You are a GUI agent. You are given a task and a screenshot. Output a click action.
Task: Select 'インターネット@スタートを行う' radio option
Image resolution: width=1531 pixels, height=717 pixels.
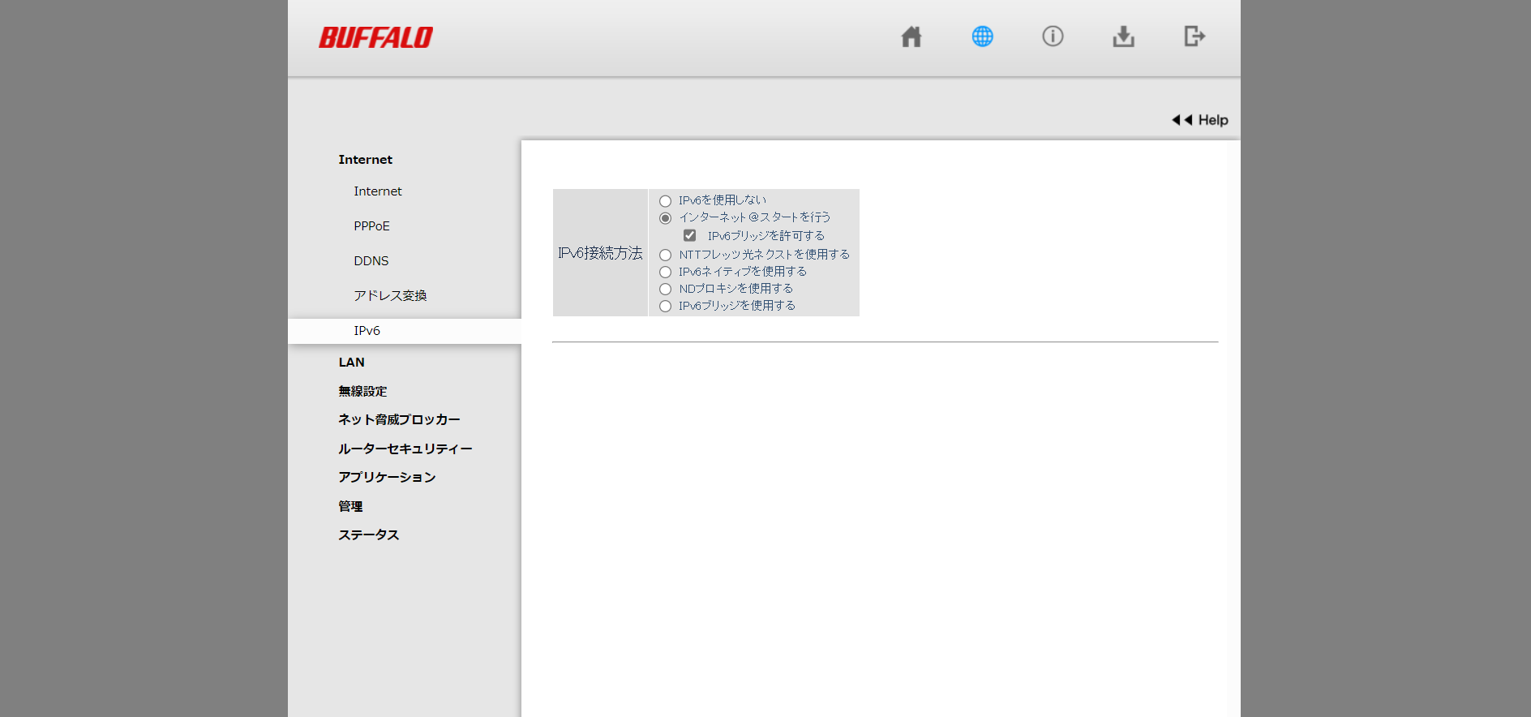click(x=666, y=218)
